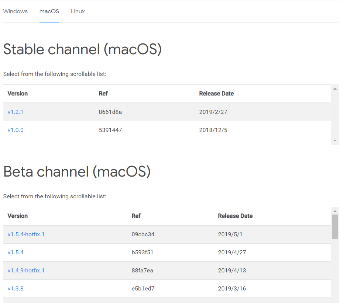Open the Linux tab

point(78,11)
